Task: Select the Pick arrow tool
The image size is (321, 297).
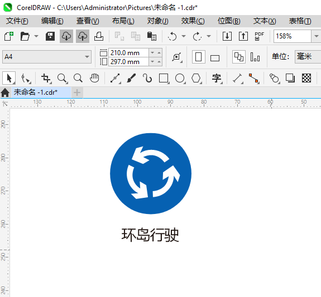Action: coord(9,78)
